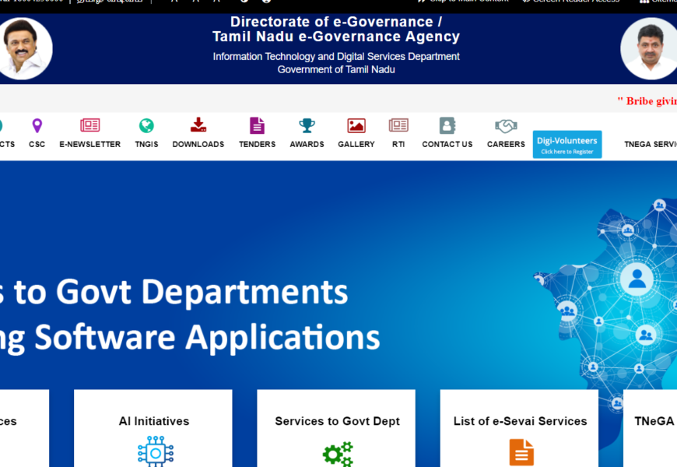This screenshot has width=677, height=467.
Task: Select the Careers handshake icon
Action: tap(506, 126)
